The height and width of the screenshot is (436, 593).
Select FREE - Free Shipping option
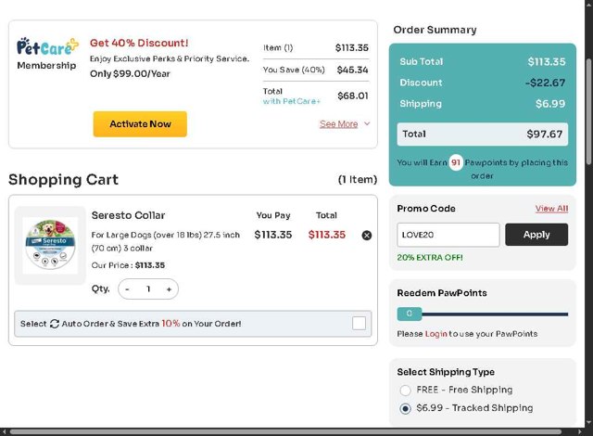[406, 390]
